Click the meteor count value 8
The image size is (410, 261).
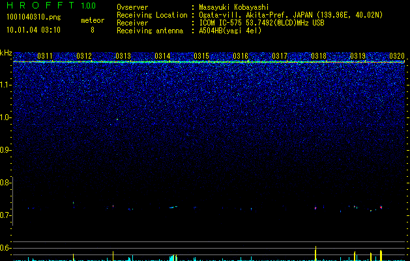click(93, 30)
